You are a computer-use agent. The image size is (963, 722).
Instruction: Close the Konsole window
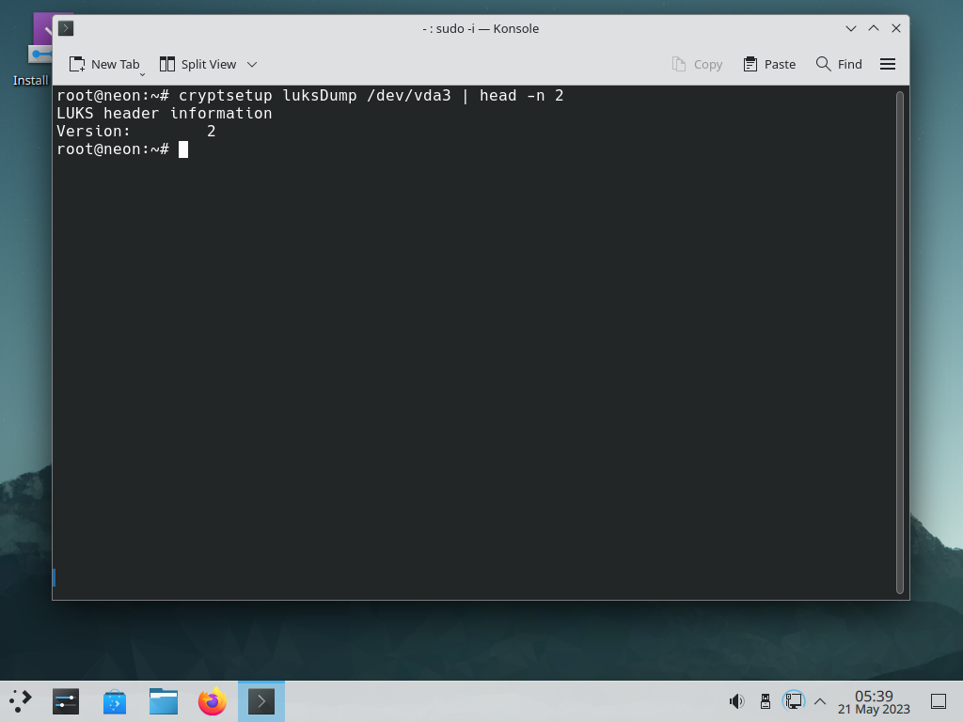pyautogui.click(x=896, y=28)
